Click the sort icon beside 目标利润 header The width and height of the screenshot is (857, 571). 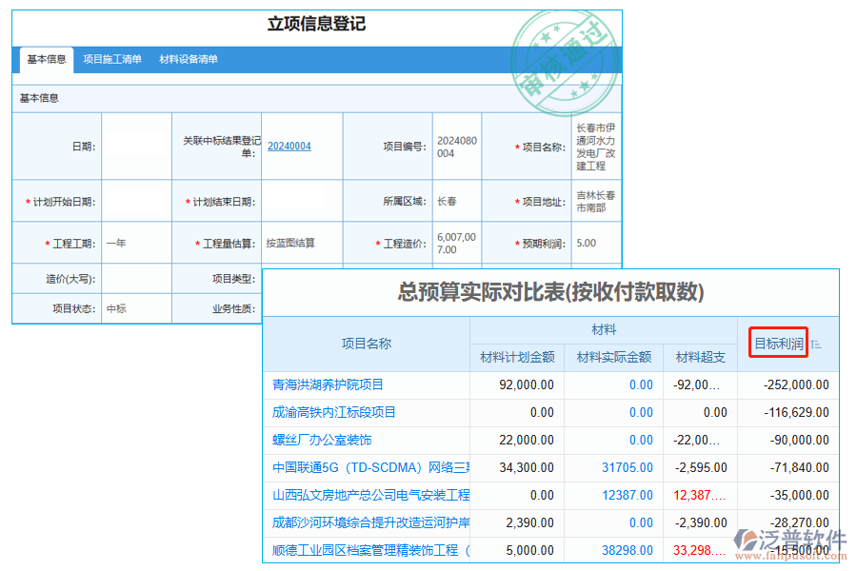(816, 344)
